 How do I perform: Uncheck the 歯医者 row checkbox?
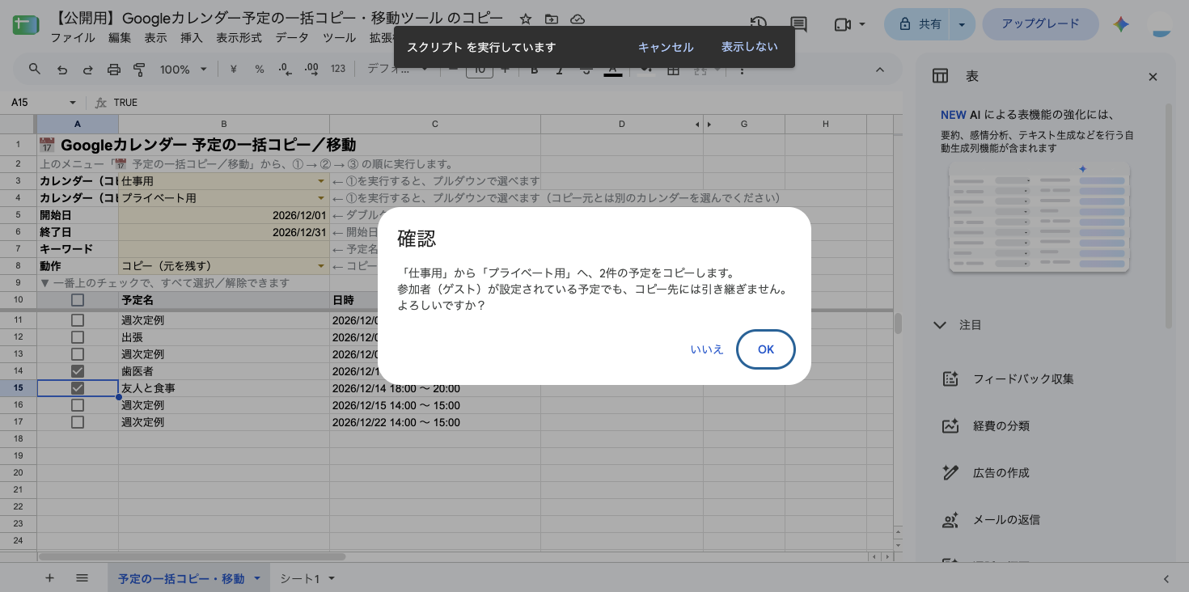pyautogui.click(x=78, y=371)
